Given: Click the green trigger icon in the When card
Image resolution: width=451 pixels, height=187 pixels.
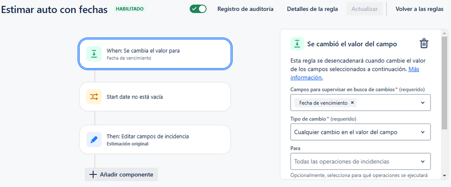Looking at the screenshot, I should (x=94, y=54).
